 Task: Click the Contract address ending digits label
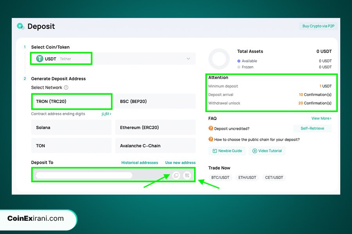(x=58, y=114)
